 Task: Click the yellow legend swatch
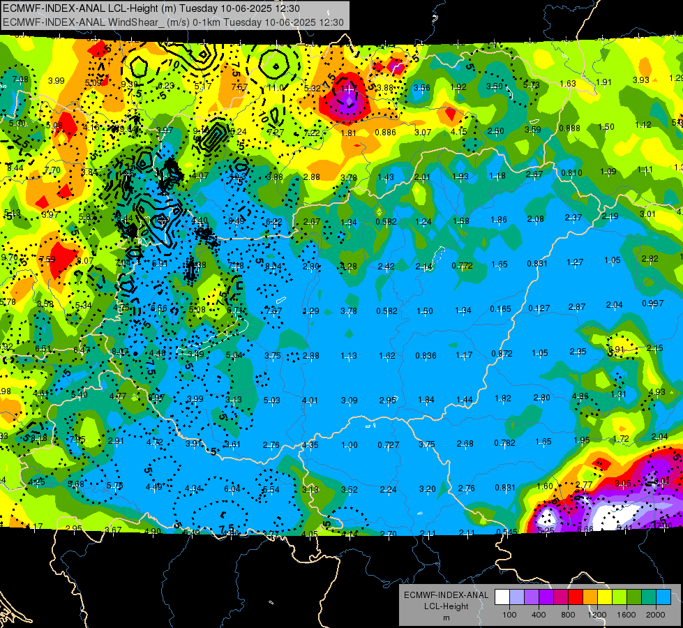(605, 597)
